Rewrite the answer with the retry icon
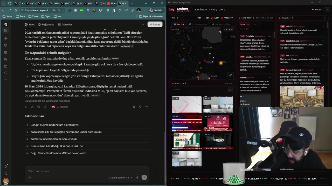 click(45, 107)
